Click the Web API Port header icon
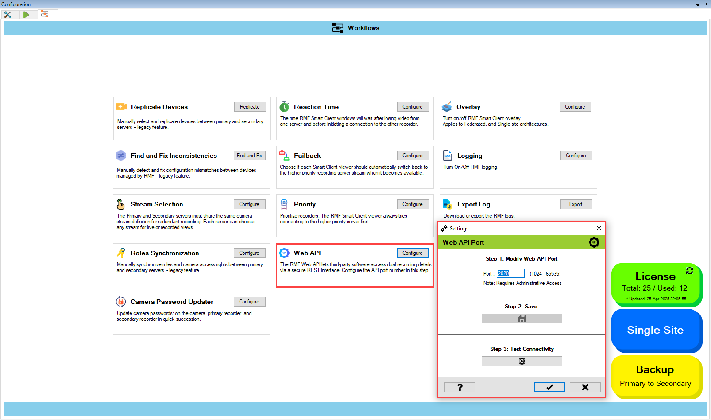Viewport: 711px width, 420px height. (594, 242)
